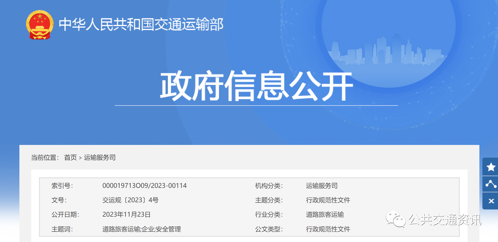Click the 政府信息公开 banner heading
This screenshot has width=498, height=242.
(256, 86)
